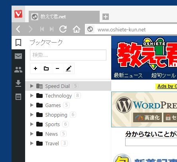Open the Notes panel
The height and width of the screenshot is (162, 177).
click(x=18, y=97)
